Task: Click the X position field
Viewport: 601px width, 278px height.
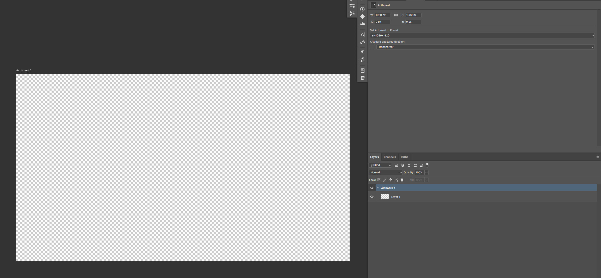Action: pos(383,22)
